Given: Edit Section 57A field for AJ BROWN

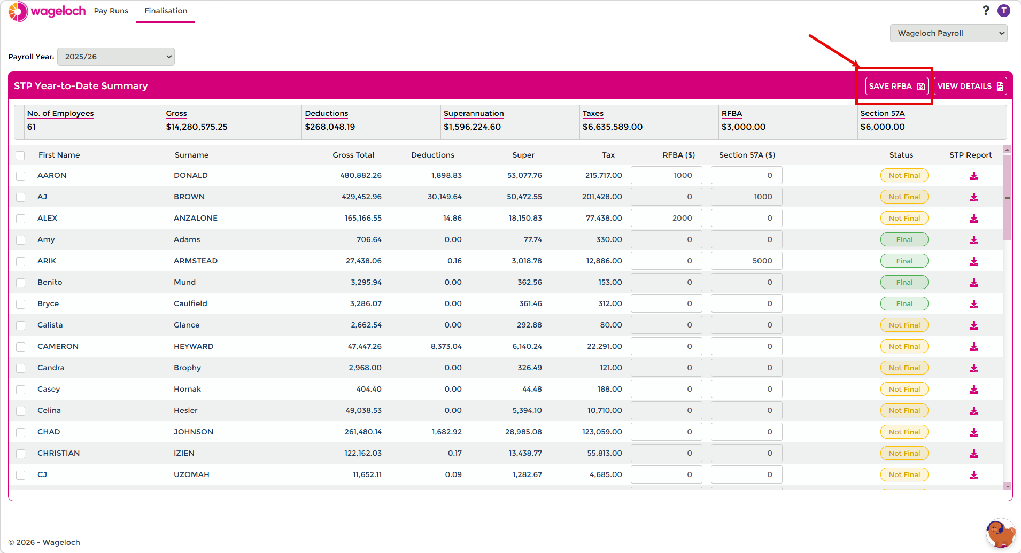Looking at the screenshot, I should coord(746,197).
